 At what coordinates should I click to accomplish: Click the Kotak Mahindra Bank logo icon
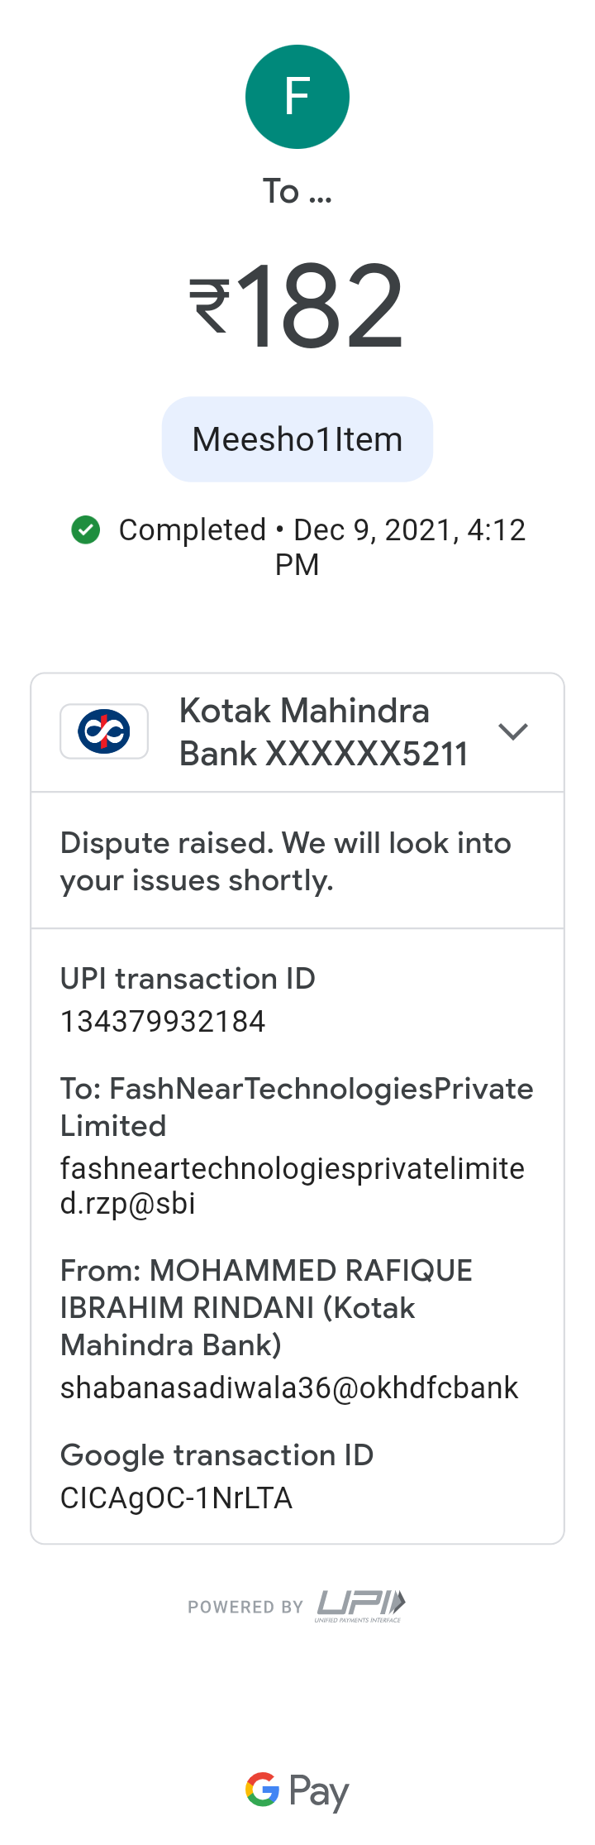(x=104, y=731)
